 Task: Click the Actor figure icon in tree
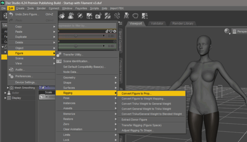pos(9,93)
